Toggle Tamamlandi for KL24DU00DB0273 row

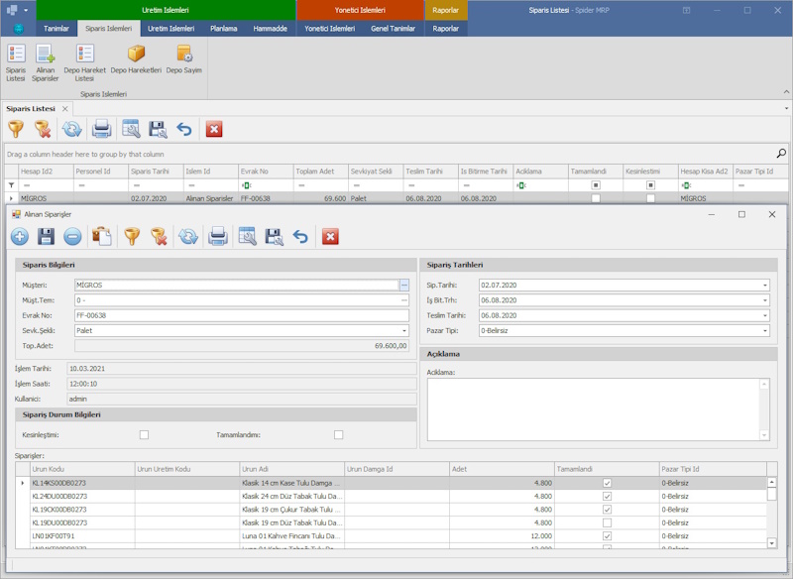click(x=607, y=496)
